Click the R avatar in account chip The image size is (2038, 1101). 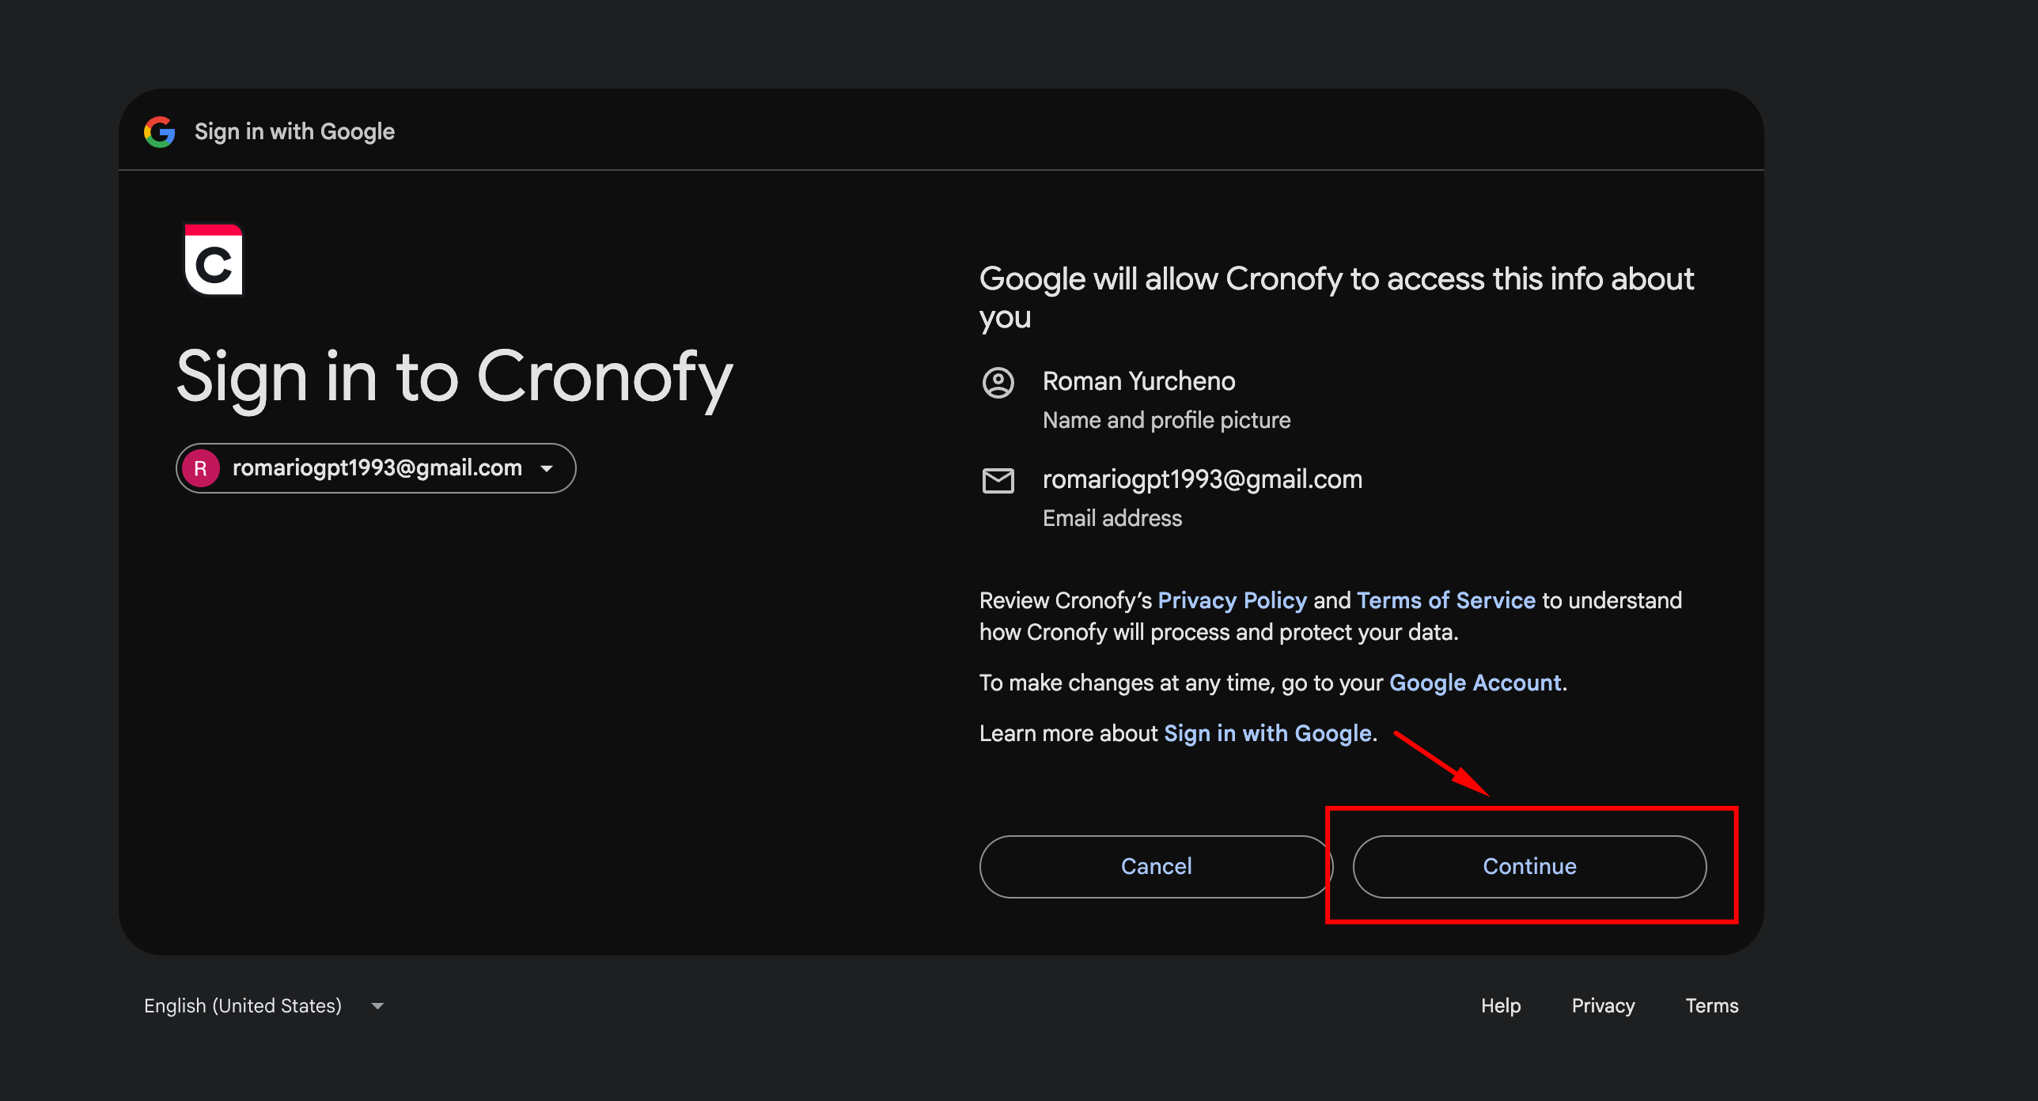point(201,468)
